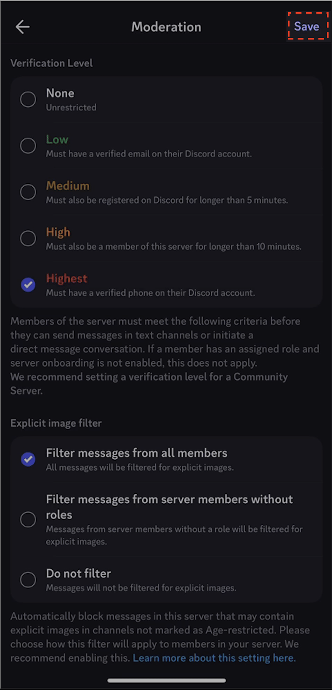The image size is (332, 690).
Task: Tap the Verification Level section header
Action: (x=51, y=63)
